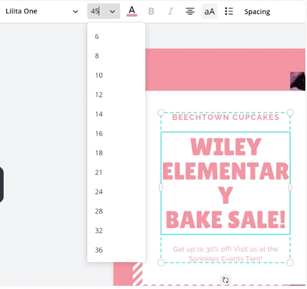The height and width of the screenshot is (289, 307).
Task: Click the BEECHTOWN CUPCAKES text
Action: [226, 117]
